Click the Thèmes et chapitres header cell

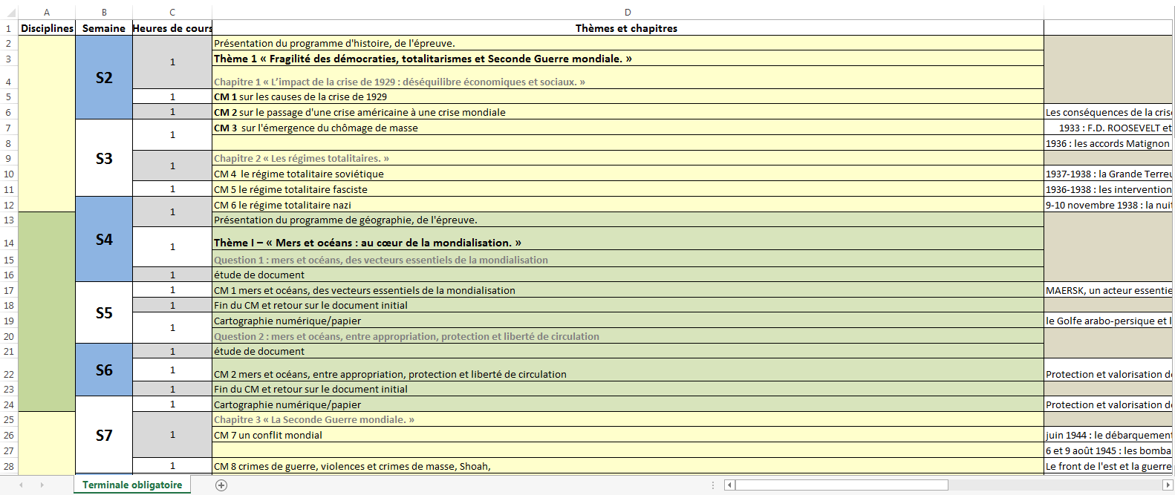pyautogui.click(x=628, y=28)
